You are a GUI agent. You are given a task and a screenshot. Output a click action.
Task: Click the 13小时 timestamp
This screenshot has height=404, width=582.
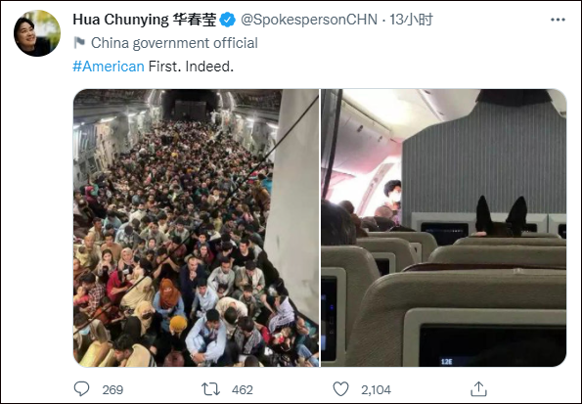pos(411,20)
